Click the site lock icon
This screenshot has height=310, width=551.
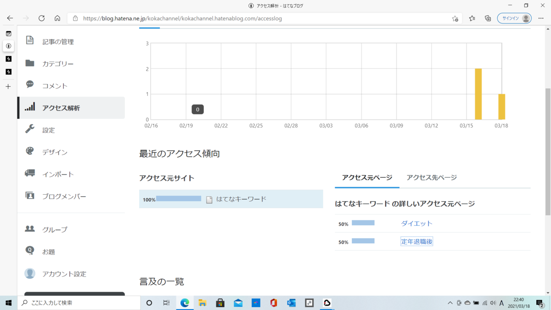tap(75, 18)
